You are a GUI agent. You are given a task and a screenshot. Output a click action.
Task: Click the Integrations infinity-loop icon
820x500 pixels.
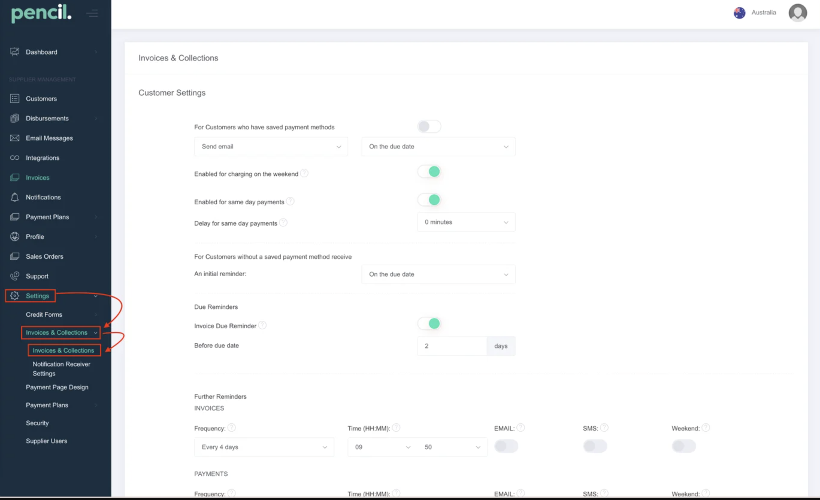(14, 158)
